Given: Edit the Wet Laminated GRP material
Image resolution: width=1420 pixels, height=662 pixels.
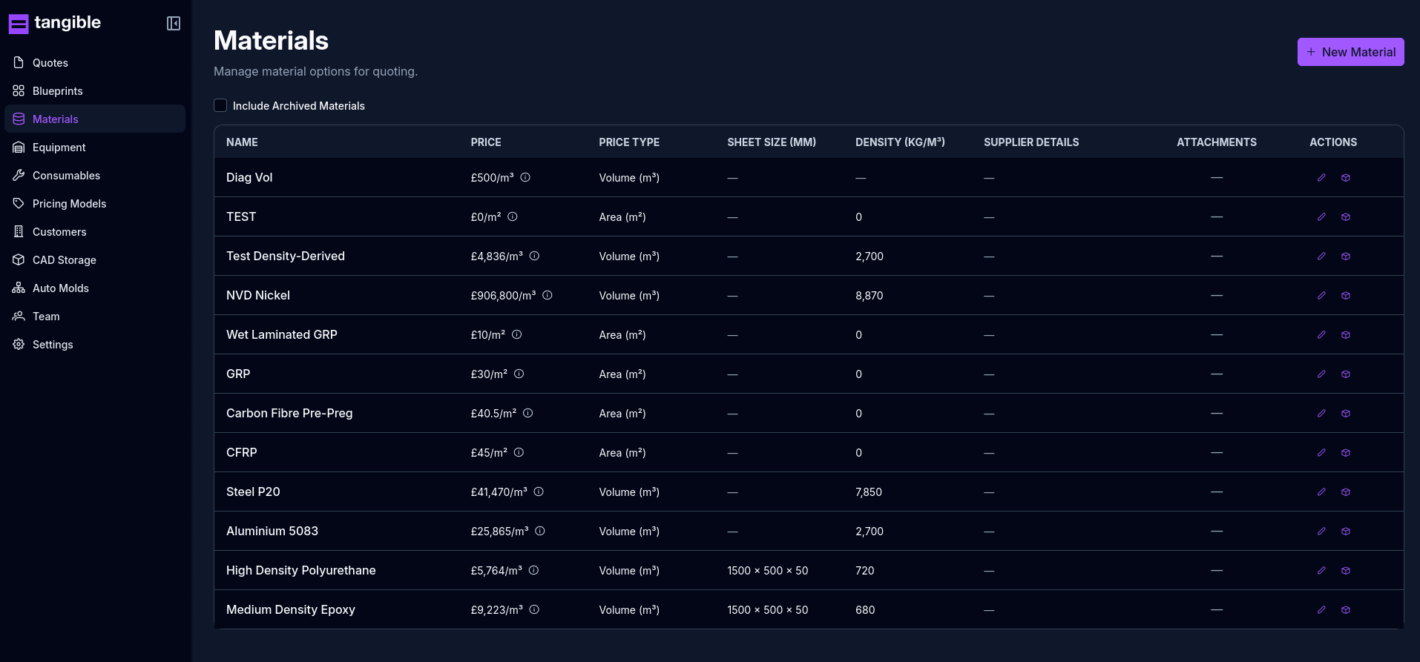Looking at the screenshot, I should coord(1321,335).
